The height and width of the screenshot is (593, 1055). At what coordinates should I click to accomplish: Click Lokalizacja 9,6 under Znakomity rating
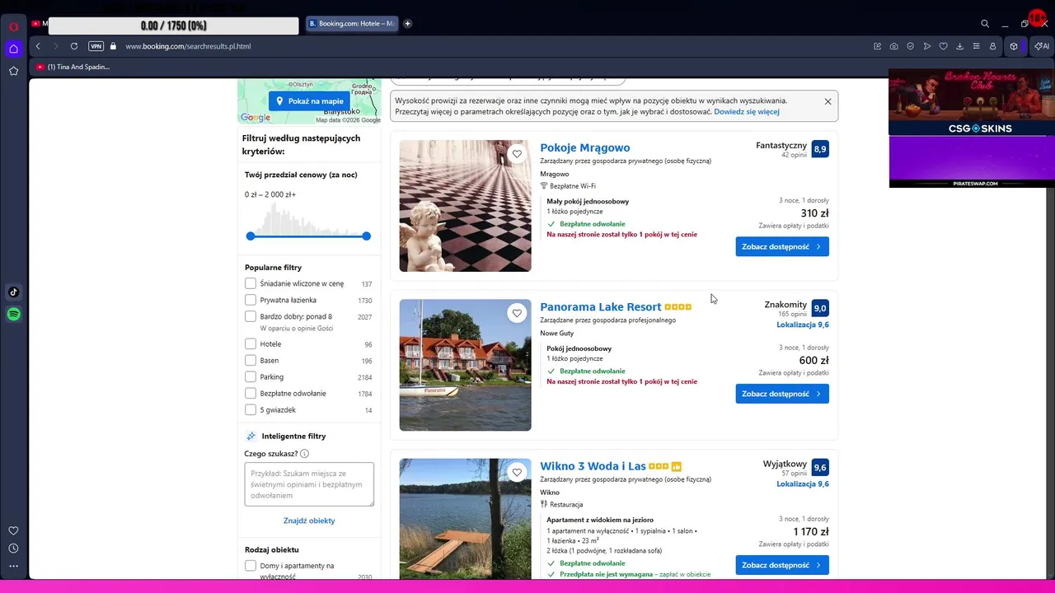[x=803, y=325]
